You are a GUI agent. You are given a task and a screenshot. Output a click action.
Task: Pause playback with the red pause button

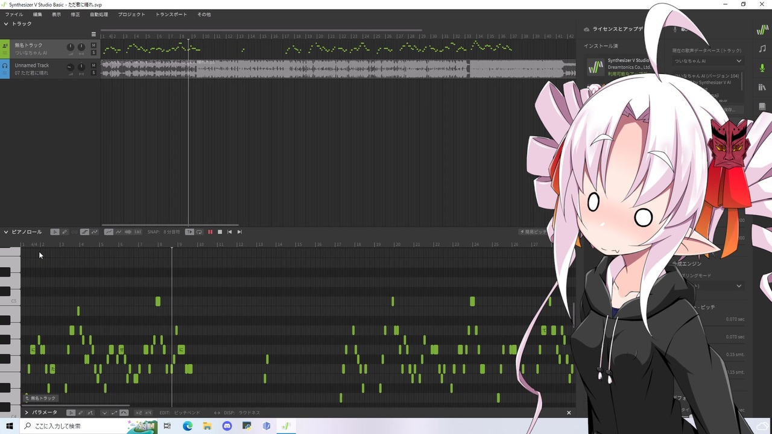click(210, 232)
